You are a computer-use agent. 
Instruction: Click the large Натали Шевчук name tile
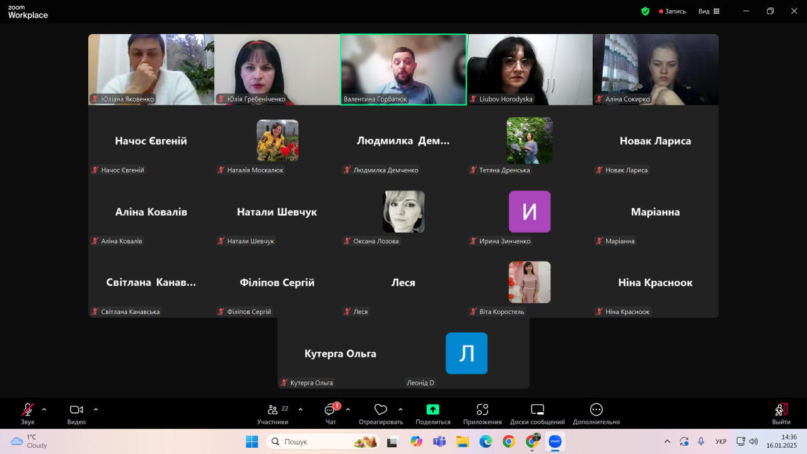point(277,212)
